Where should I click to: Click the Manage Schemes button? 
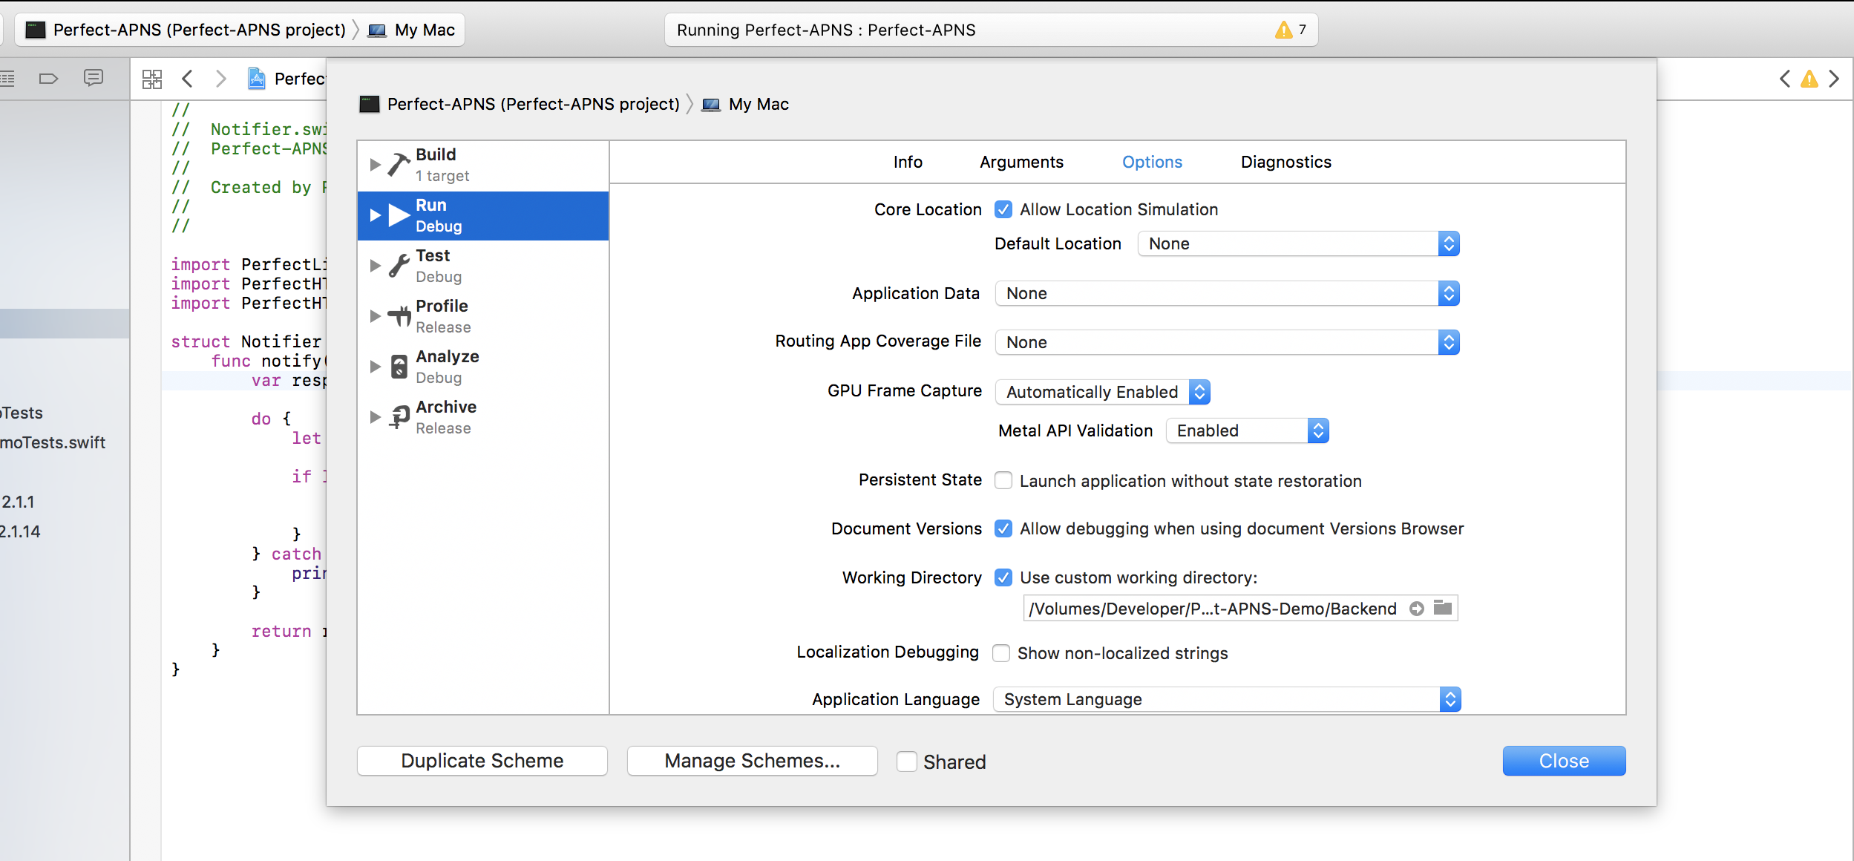click(x=752, y=761)
